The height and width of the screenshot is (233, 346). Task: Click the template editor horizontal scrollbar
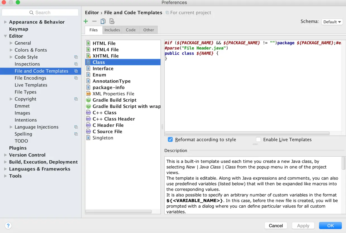tap(247, 133)
